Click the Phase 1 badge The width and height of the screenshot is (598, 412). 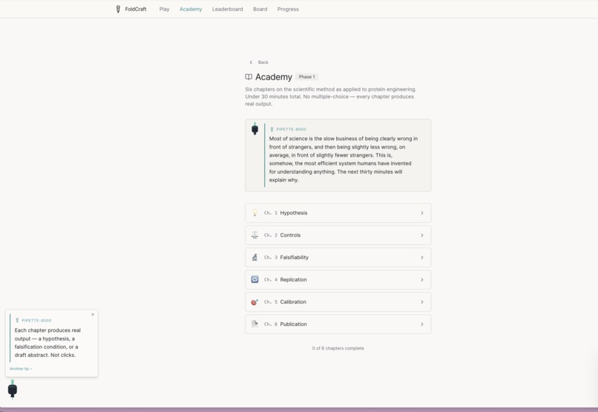[x=306, y=76]
